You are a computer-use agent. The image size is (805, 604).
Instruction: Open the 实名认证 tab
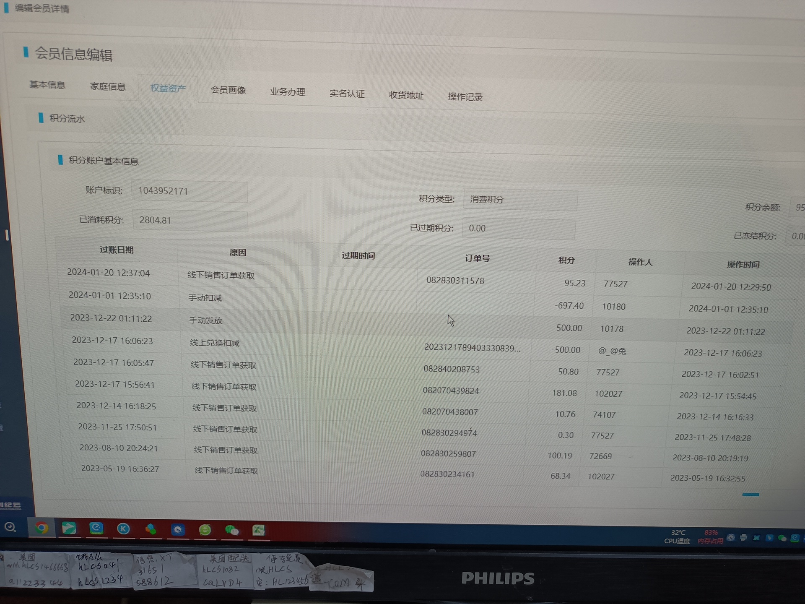[x=347, y=94]
